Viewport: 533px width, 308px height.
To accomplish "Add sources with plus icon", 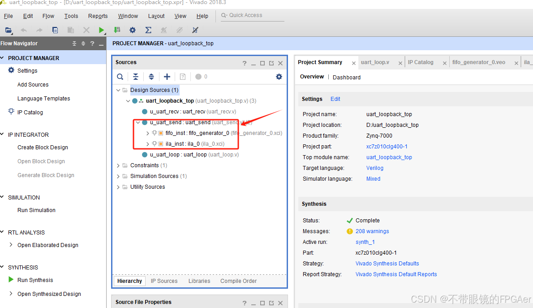I will pos(167,77).
